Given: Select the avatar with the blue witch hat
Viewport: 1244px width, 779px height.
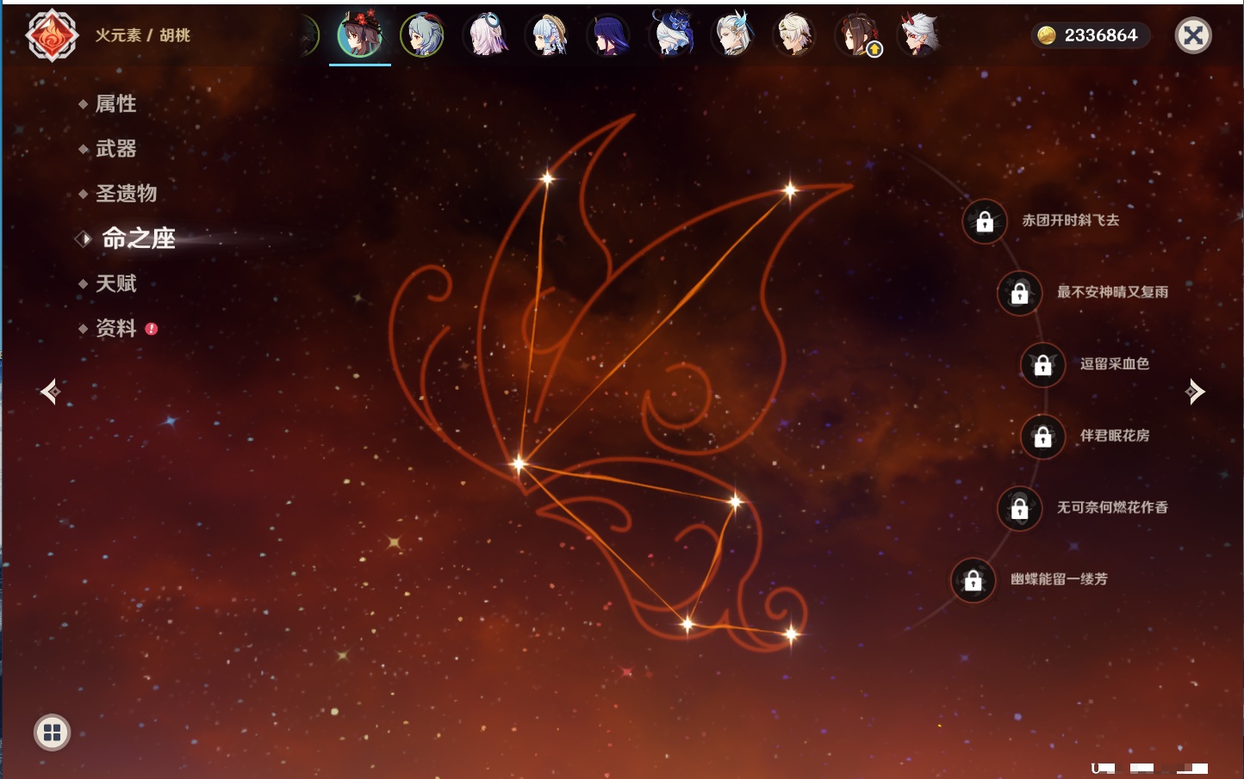Looking at the screenshot, I should (x=672, y=34).
